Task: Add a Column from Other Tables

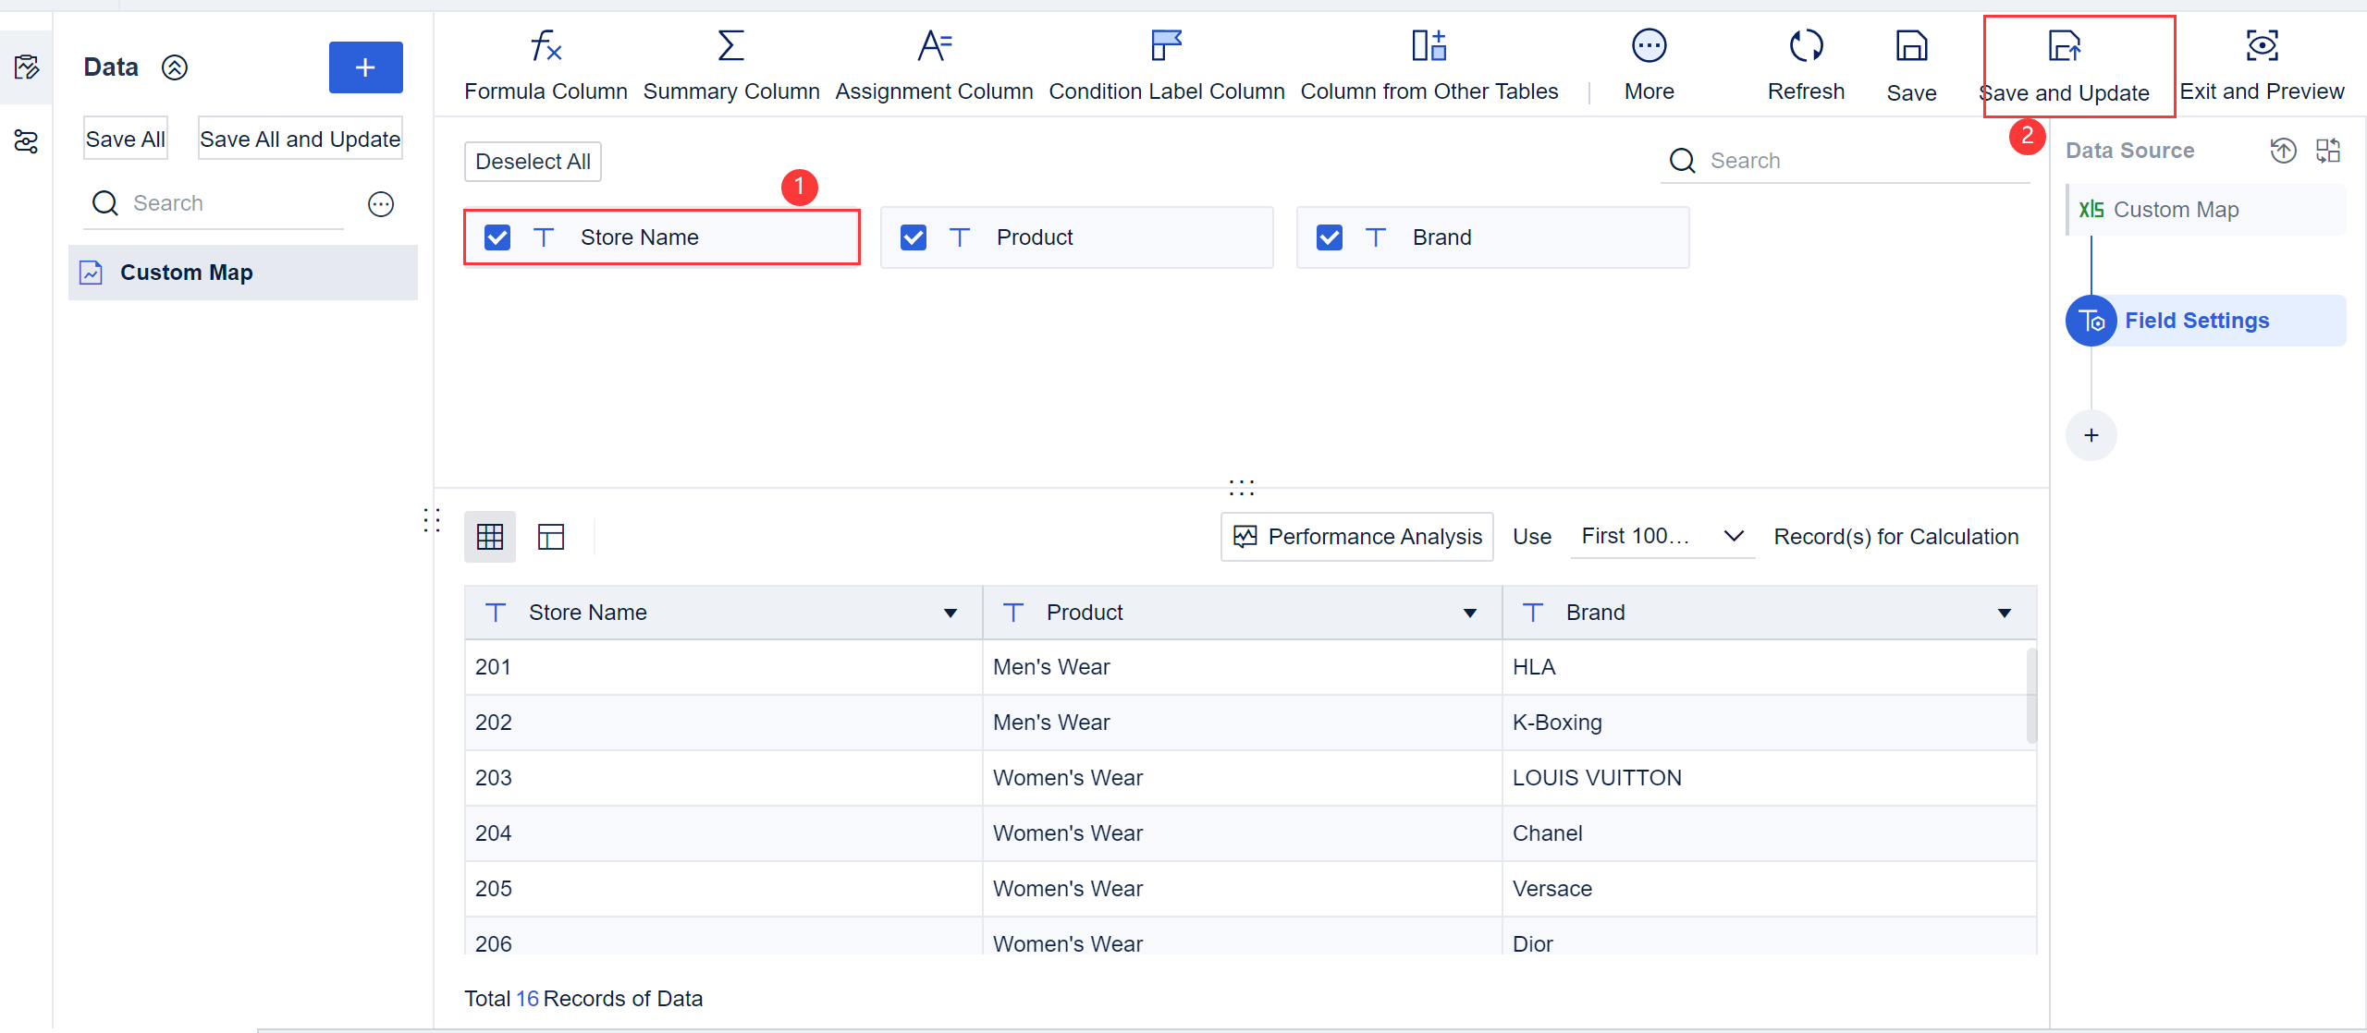Action: coord(1429,65)
